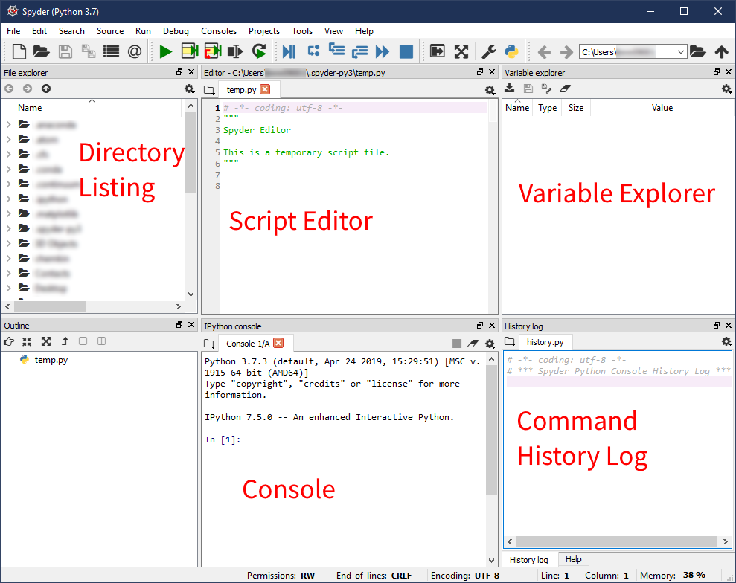Open the View menu
The width and height of the screenshot is (736, 583).
coord(333,31)
